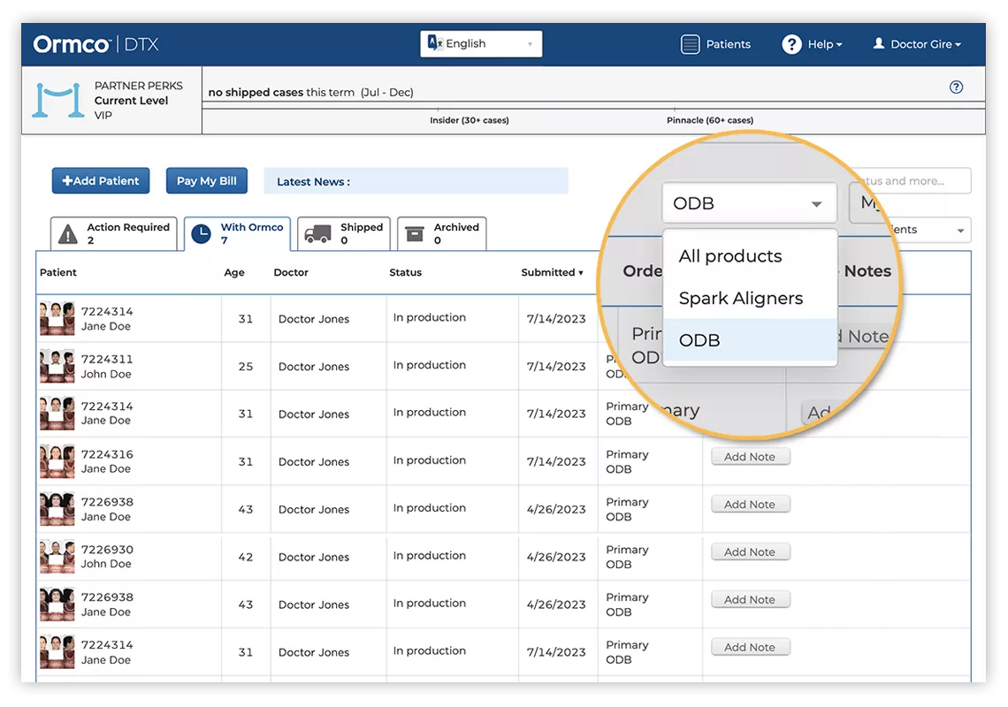Open photo thumbnail for patient 7226930
This screenshot has width=1008, height=707.
pos(57,557)
